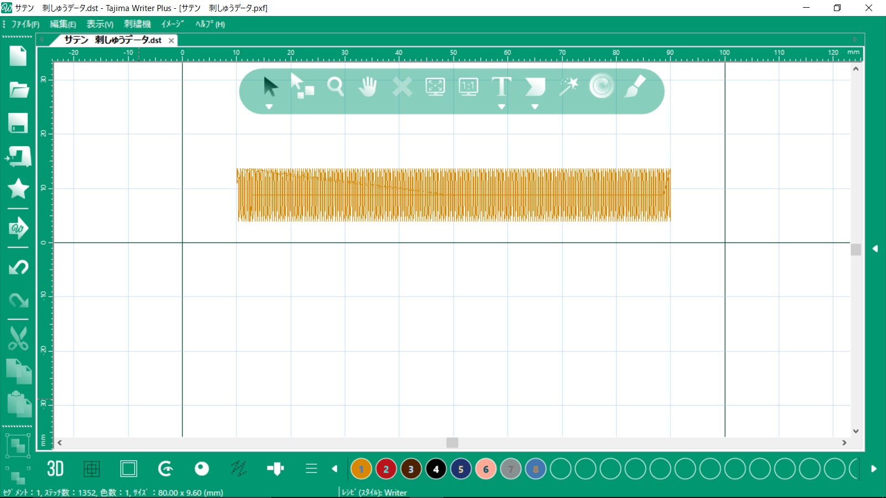Pick black thread color 4
The width and height of the screenshot is (886, 498).
click(x=436, y=469)
